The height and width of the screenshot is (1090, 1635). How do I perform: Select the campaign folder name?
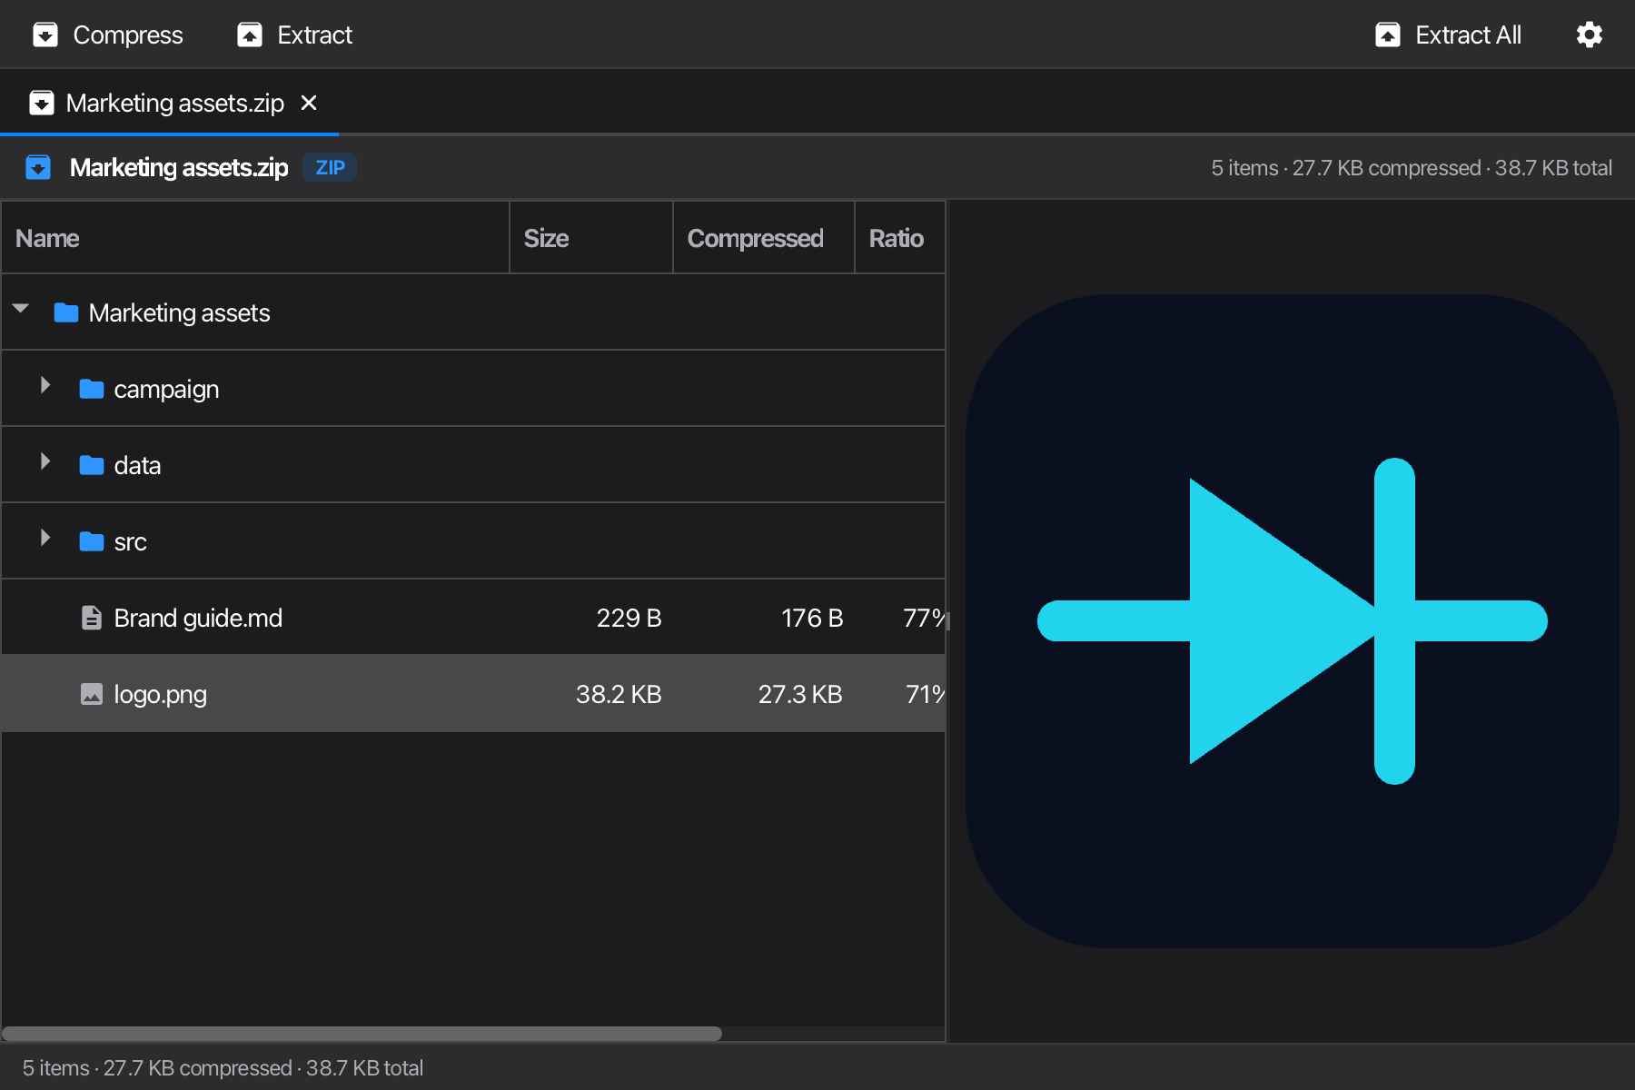(x=166, y=389)
